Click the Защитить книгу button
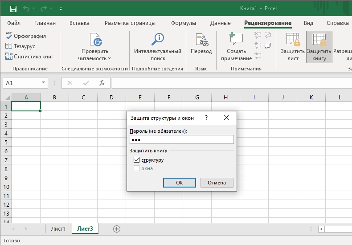 coord(319,47)
